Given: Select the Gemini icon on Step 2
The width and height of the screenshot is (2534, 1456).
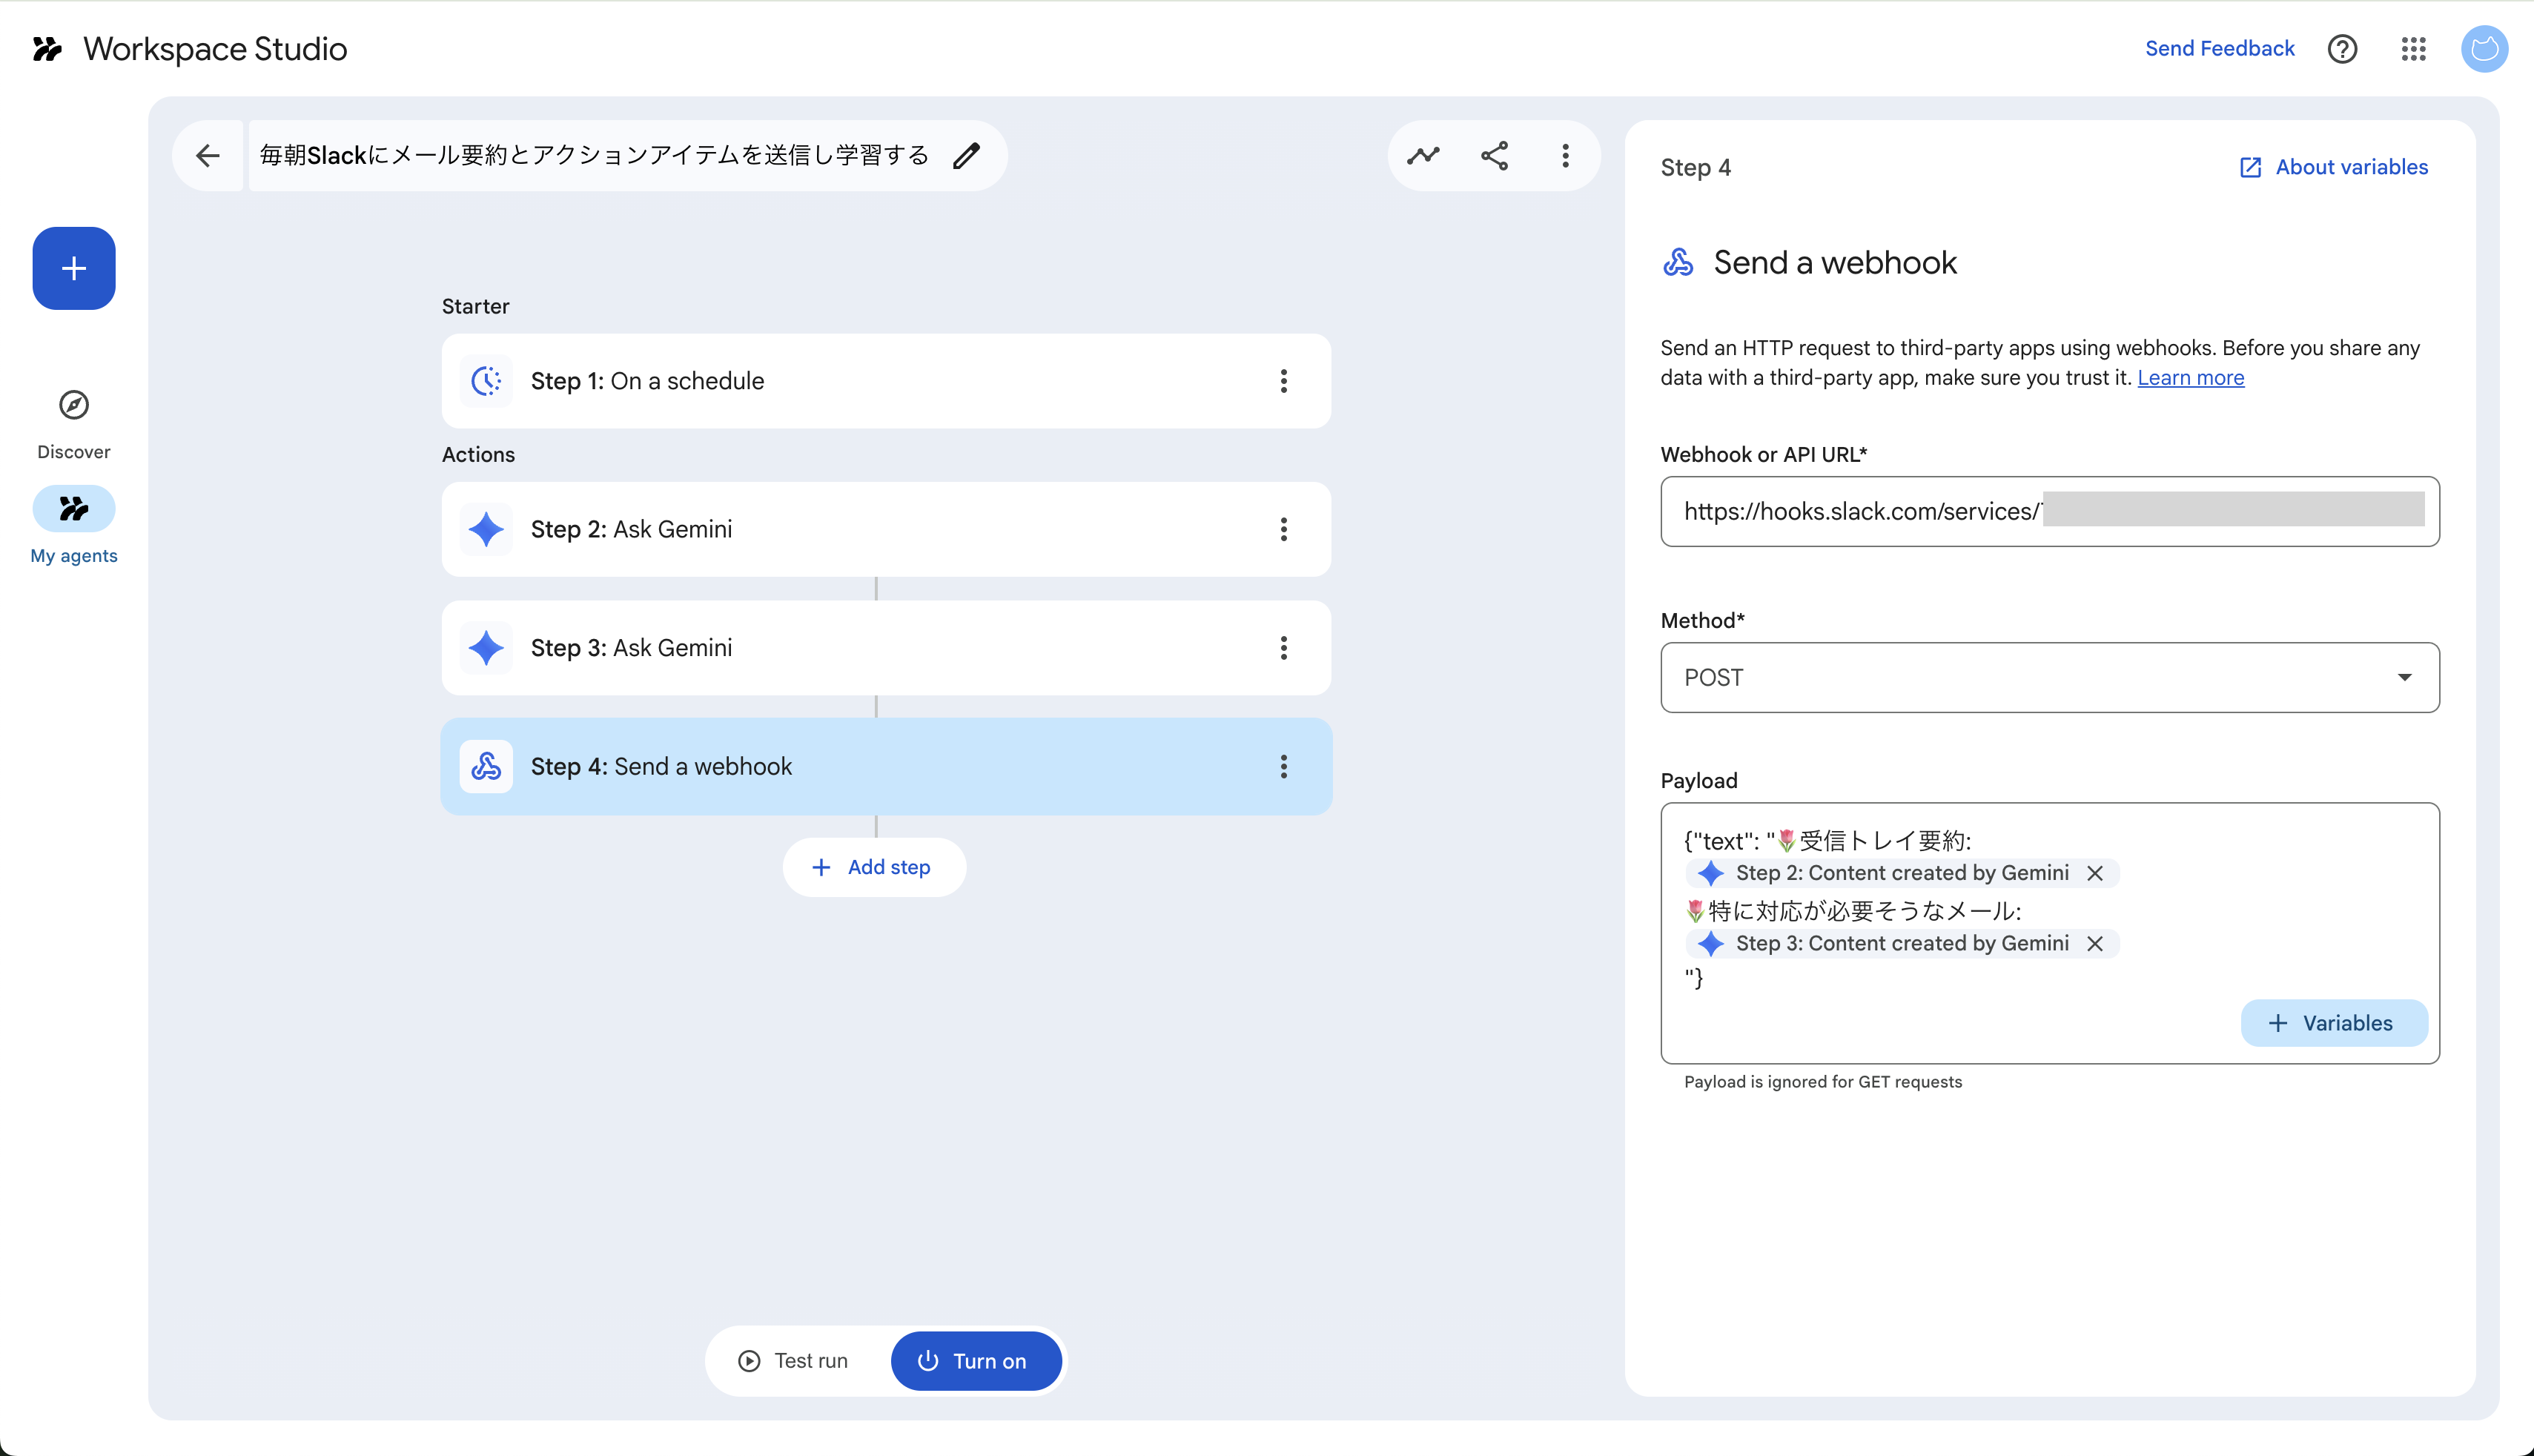Looking at the screenshot, I should (486, 529).
